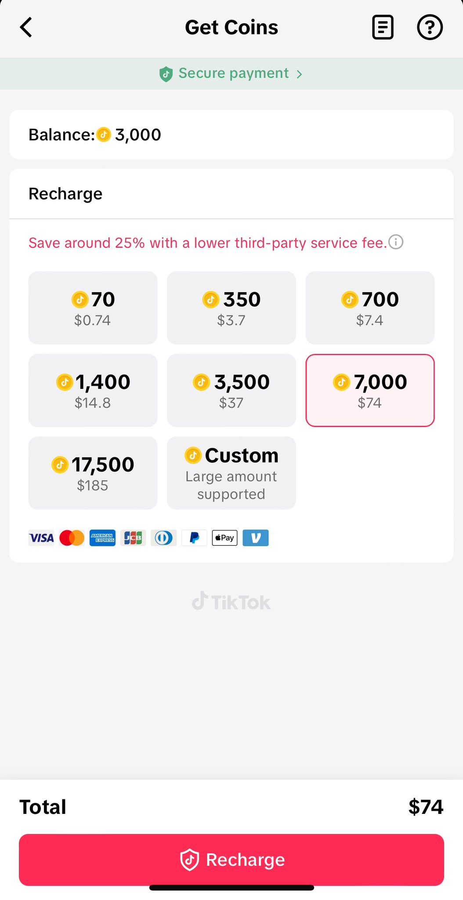The width and height of the screenshot is (463, 900).
Task: Click the PayPal payment icon
Action: point(194,537)
